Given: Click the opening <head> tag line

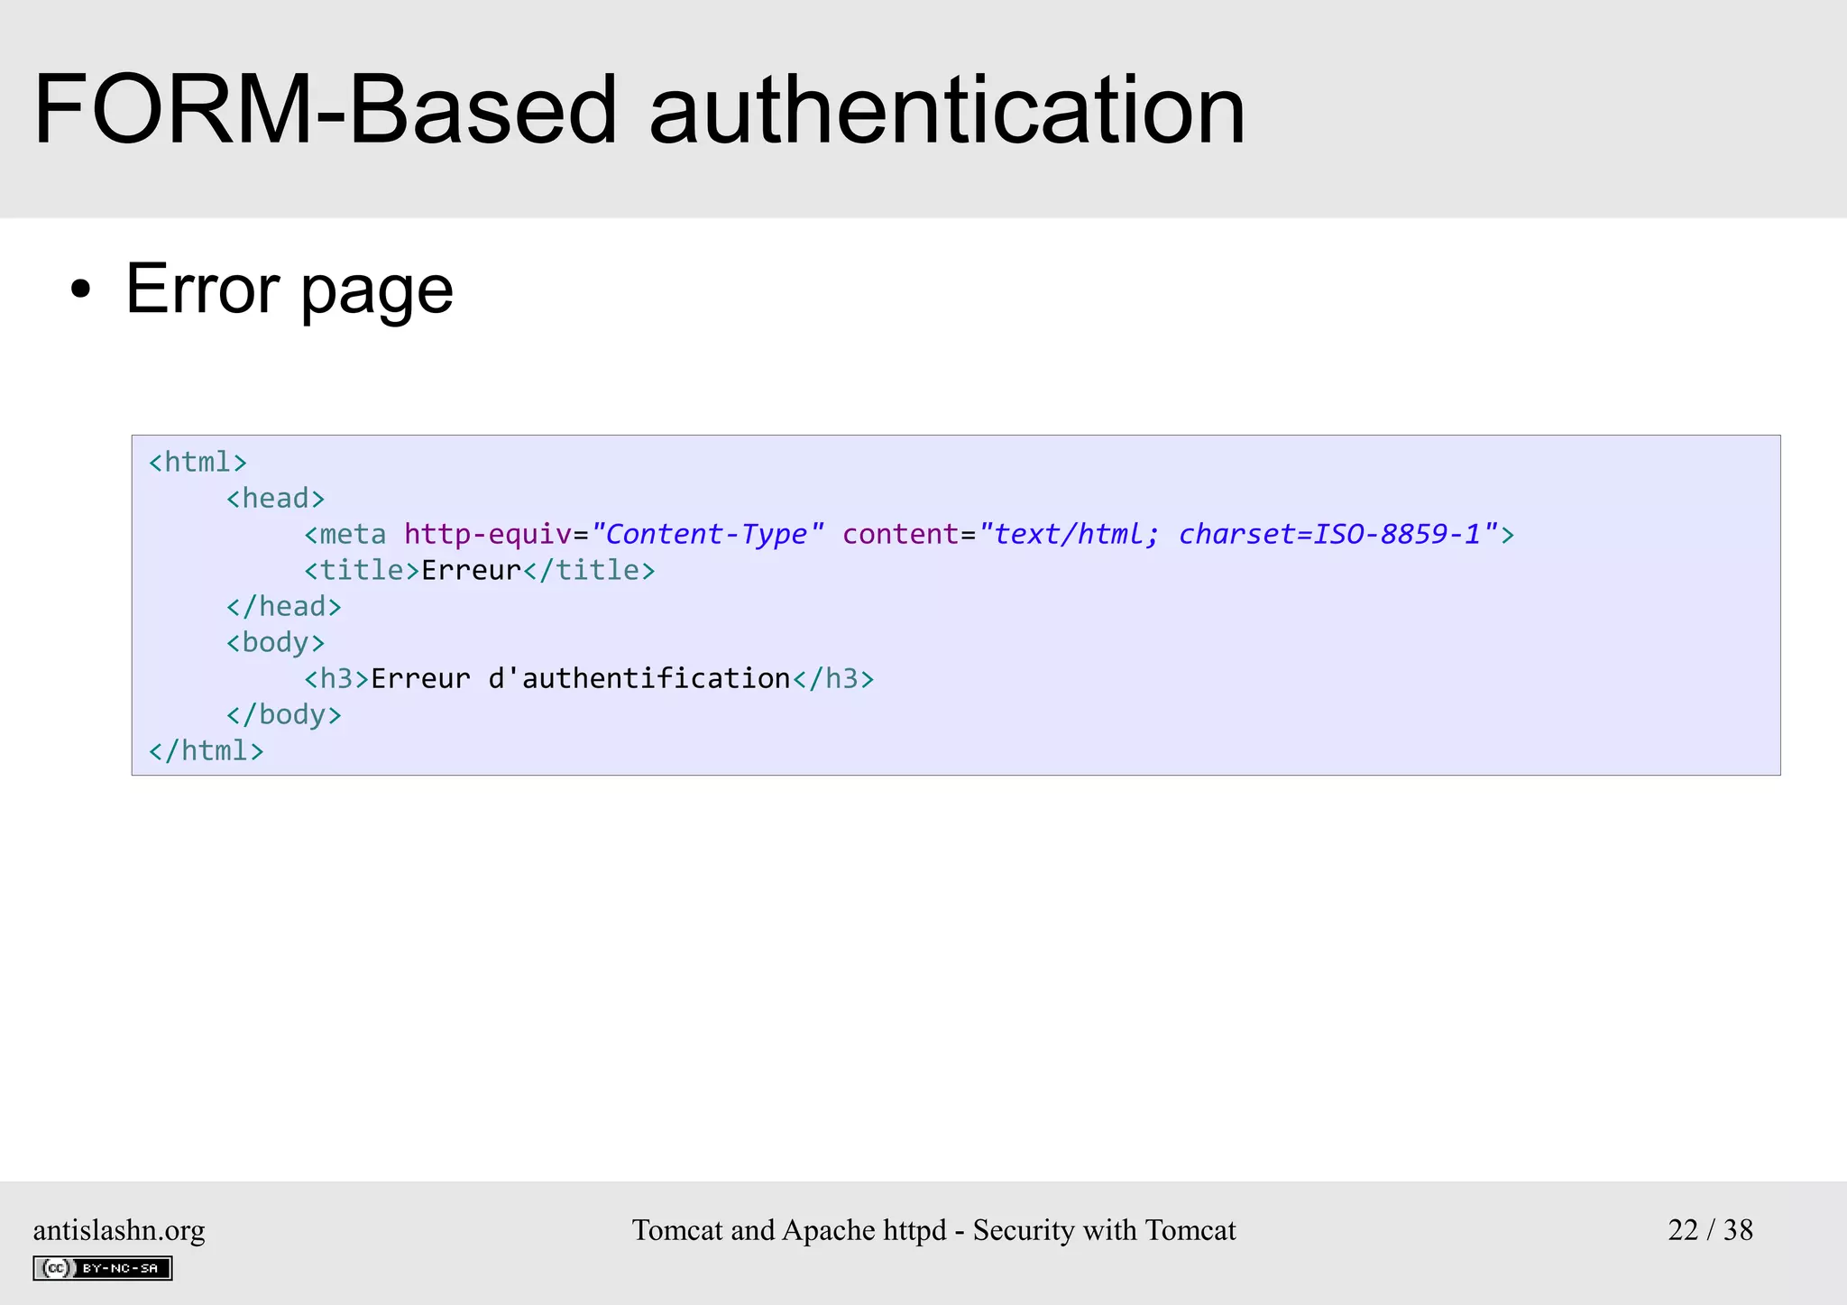Looking at the screenshot, I should 275,499.
